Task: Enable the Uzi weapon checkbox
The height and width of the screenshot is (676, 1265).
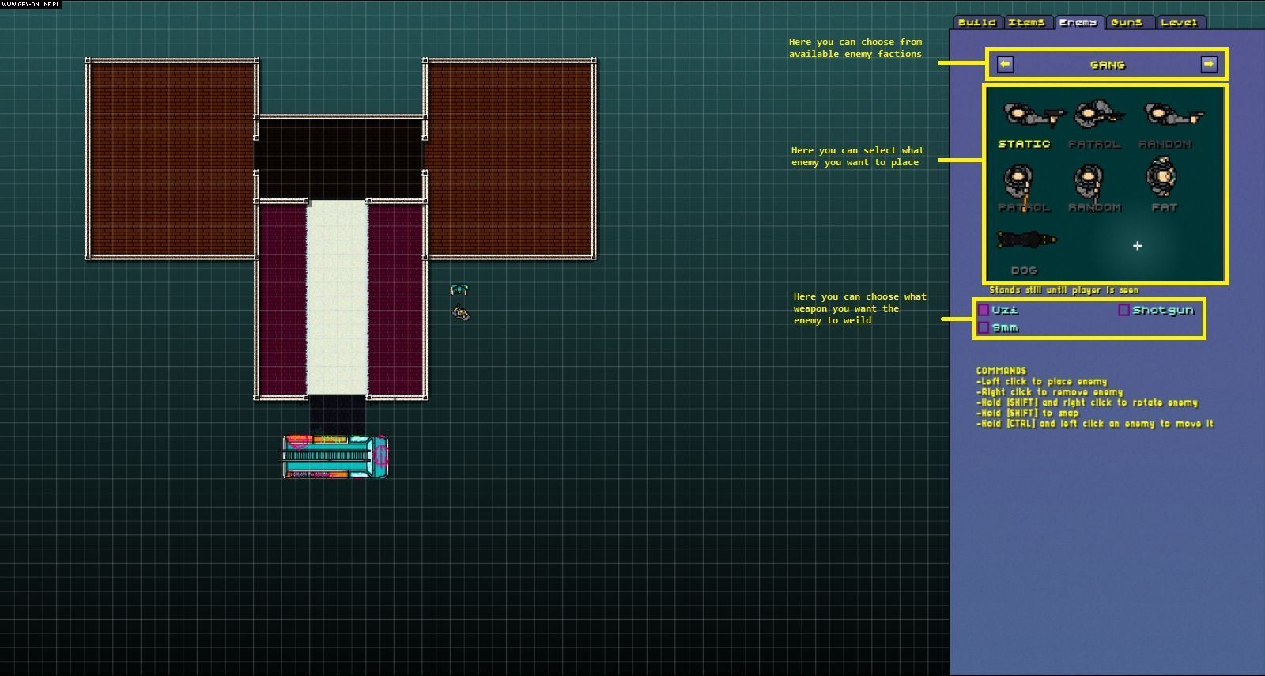Action: tap(984, 310)
